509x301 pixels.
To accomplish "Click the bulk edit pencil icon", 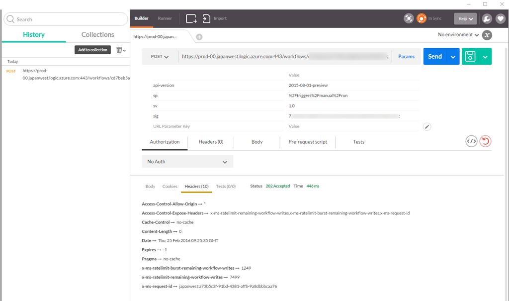I will pos(426,126).
